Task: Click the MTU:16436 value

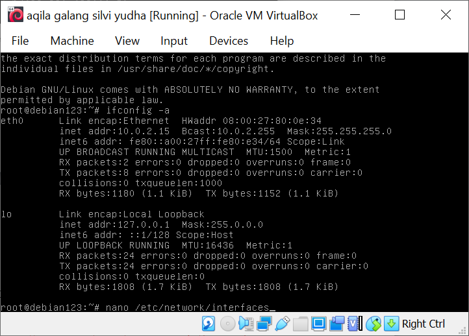Action: tap(208, 245)
